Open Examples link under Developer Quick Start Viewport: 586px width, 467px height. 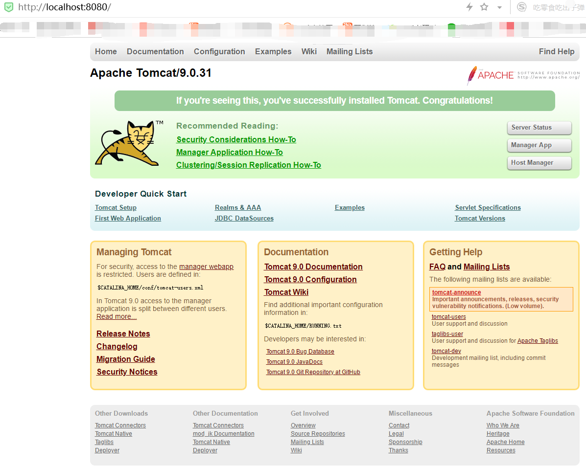350,207
